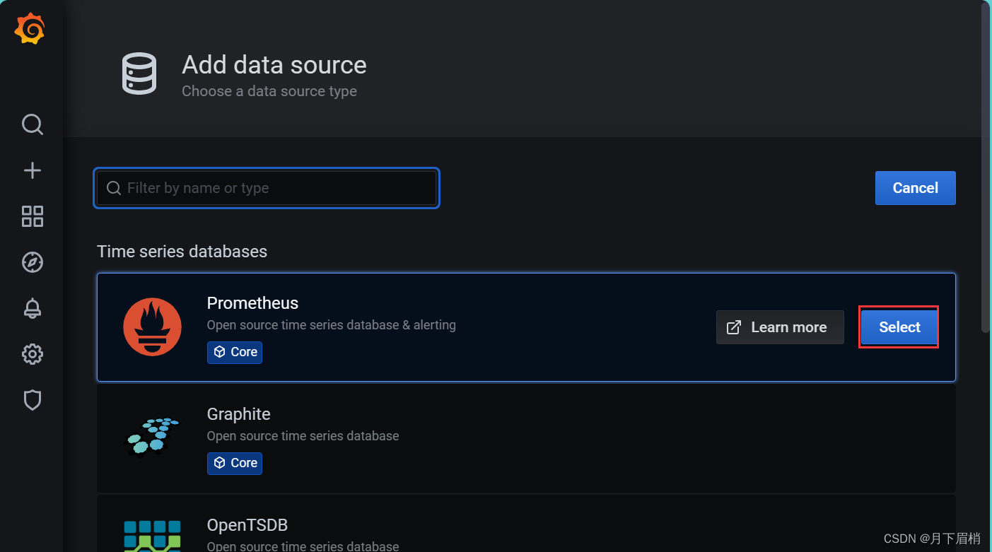Screen dimensions: 992x552
Task: Click magnifier icon inside filter box
Action: point(113,188)
